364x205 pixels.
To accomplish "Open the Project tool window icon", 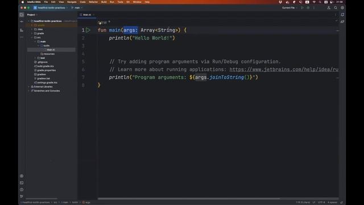I will click(x=22, y=15).
